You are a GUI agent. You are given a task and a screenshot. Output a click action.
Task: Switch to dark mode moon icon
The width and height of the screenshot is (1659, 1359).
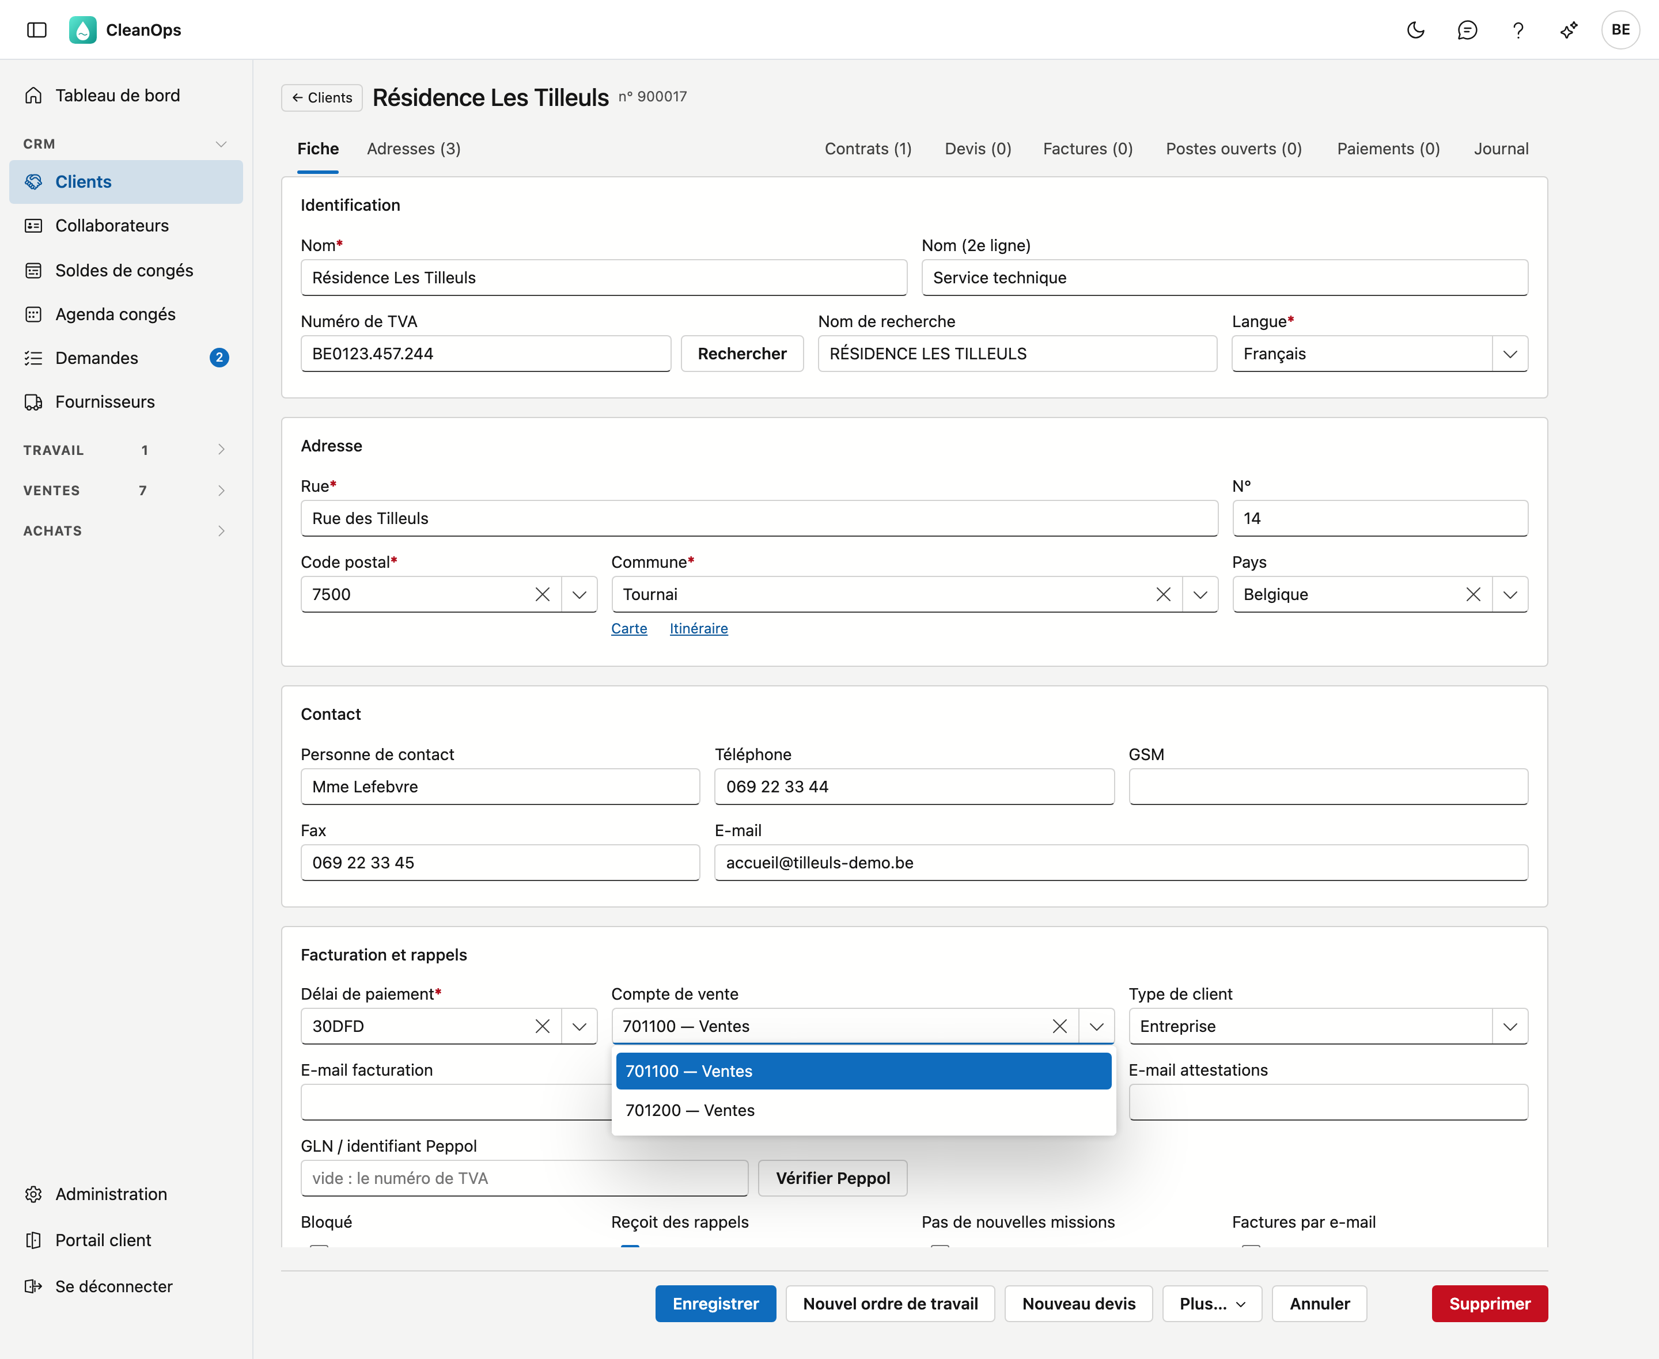tap(1415, 30)
